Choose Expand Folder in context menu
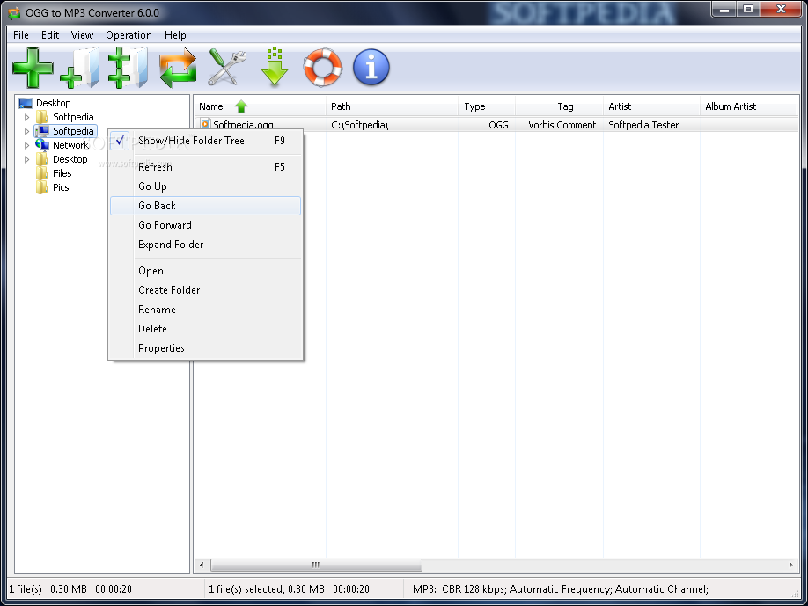This screenshot has width=808, height=606. (x=205, y=245)
